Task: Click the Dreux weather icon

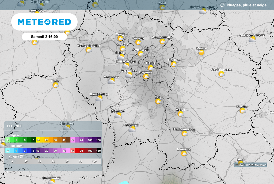Action: point(56,85)
